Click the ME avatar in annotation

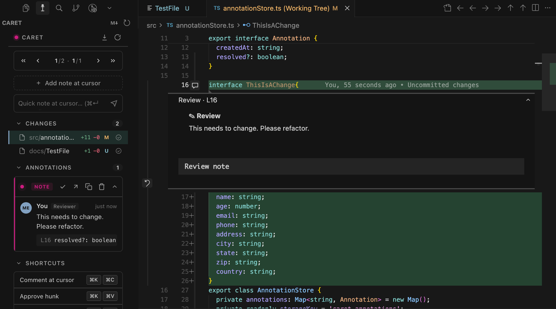26,208
